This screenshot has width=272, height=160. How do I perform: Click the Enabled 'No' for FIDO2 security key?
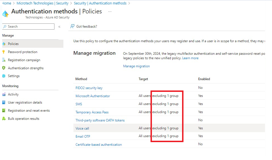pyautogui.click(x=200, y=88)
